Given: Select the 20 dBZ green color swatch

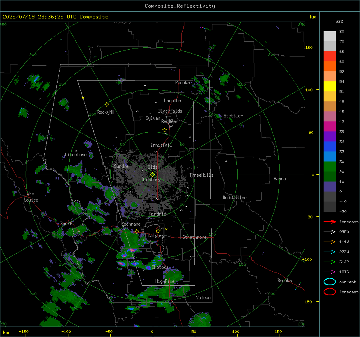Looking at the screenshot, I should 330,167.
